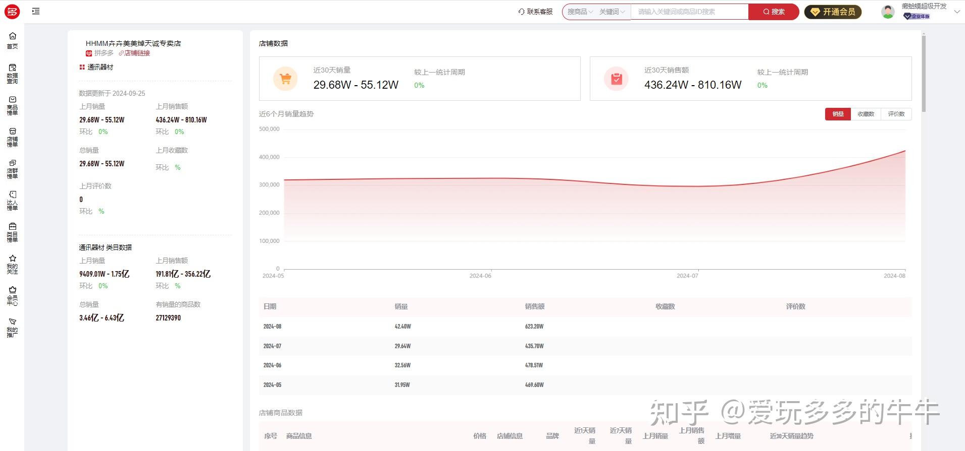Click the 店铺信息 column header
The image size is (965, 451).
click(510, 436)
